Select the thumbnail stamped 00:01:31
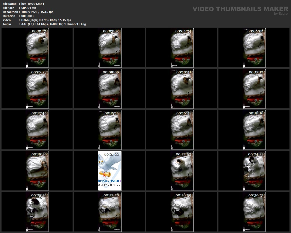291x233 pixels. pyautogui.click(x=37, y=48)
